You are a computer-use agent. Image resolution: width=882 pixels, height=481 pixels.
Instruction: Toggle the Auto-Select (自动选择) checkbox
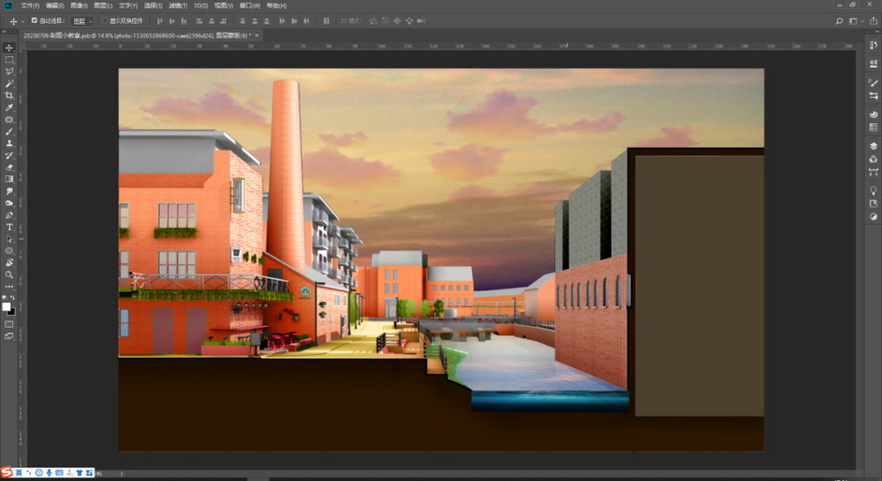point(35,20)
